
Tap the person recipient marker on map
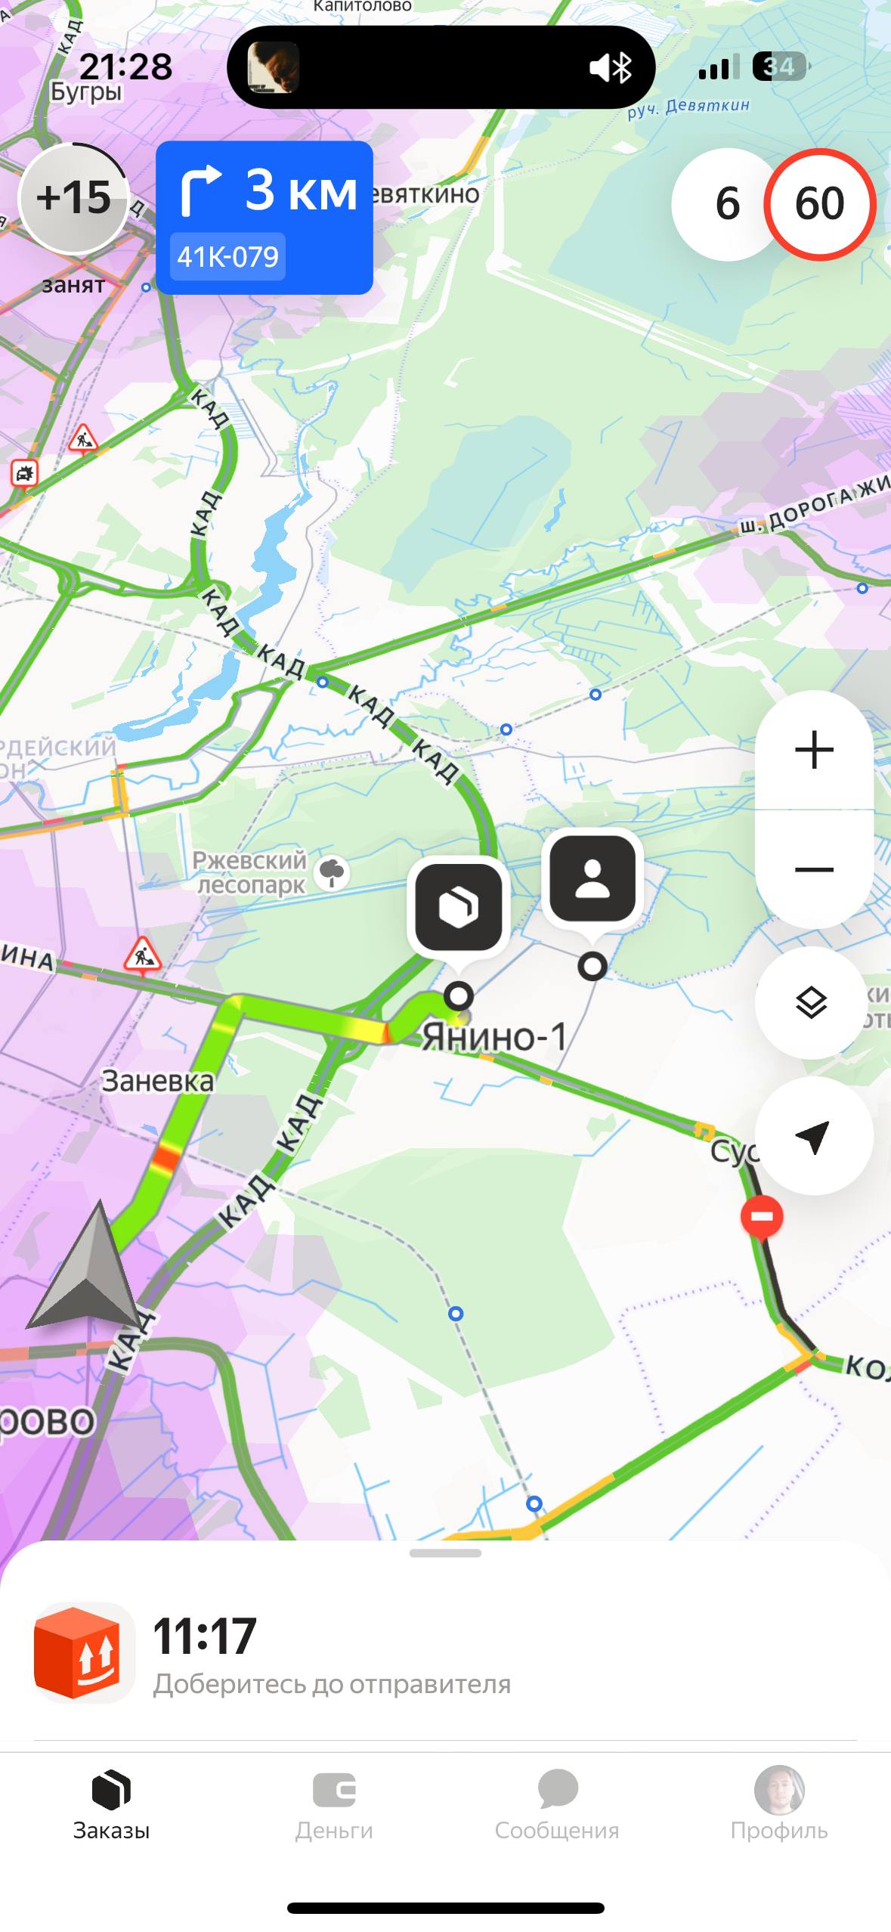pos(592,878)
